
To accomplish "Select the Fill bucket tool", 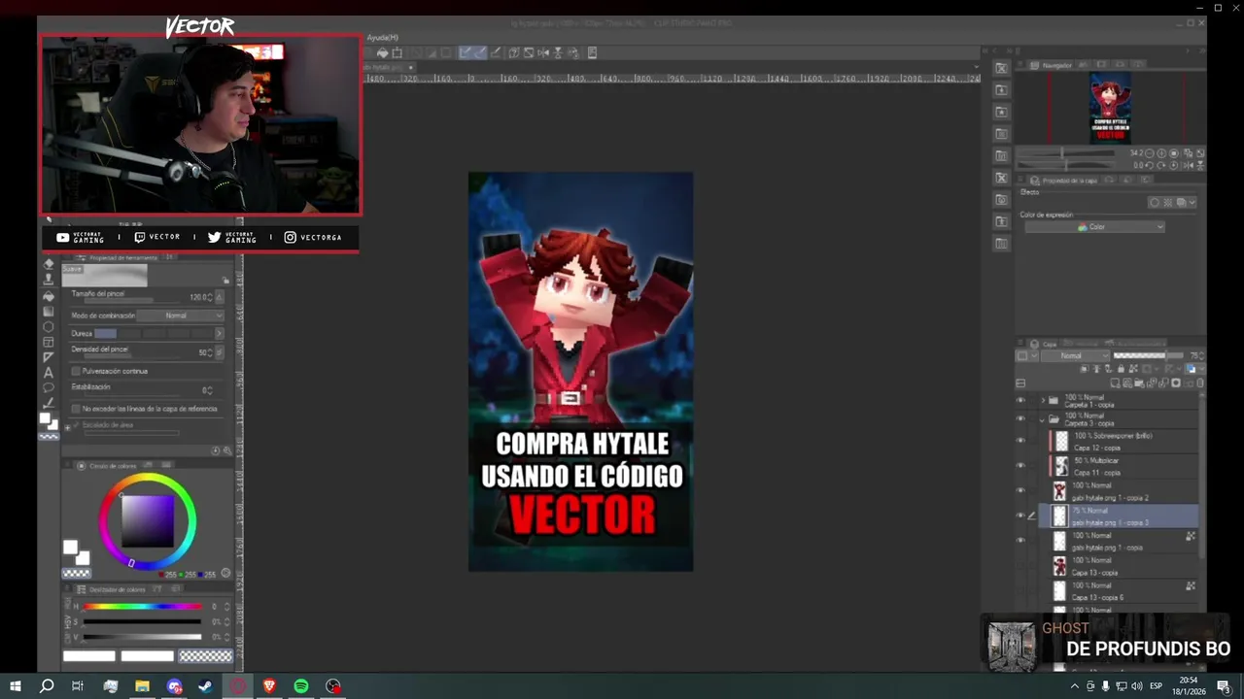I will click(x=49, y=296).
